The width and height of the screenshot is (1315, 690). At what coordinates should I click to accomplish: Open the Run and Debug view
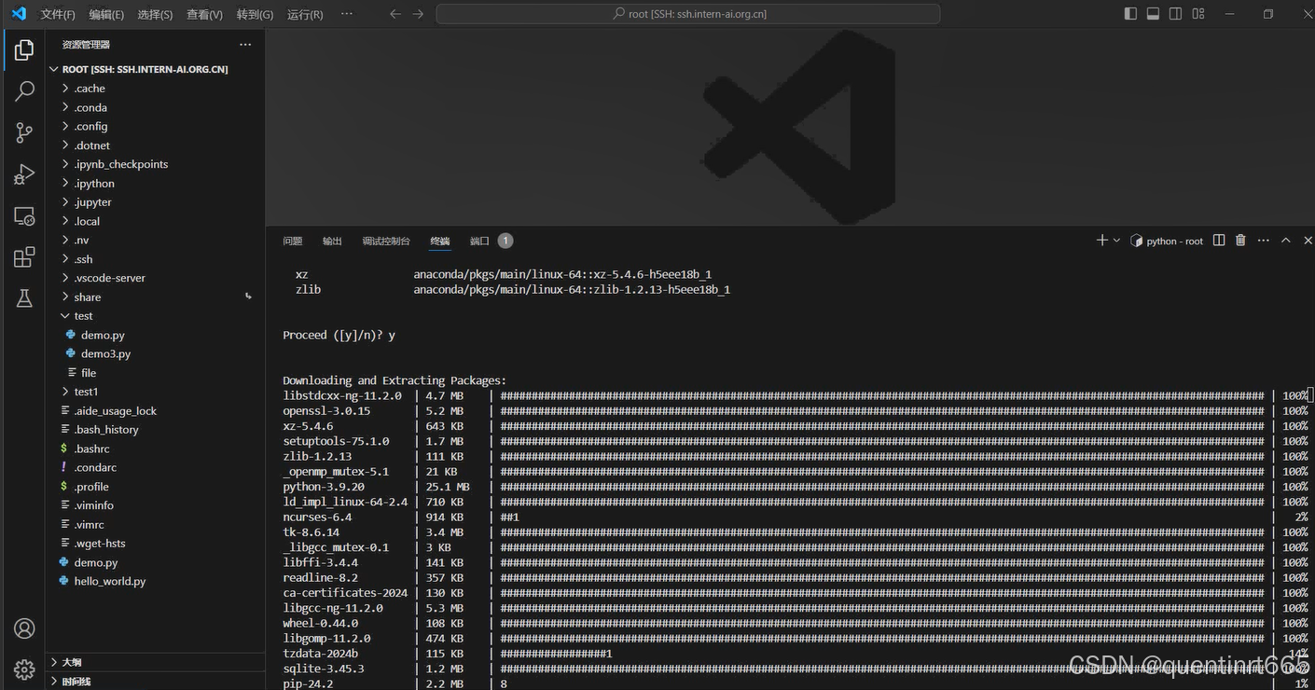23,174
